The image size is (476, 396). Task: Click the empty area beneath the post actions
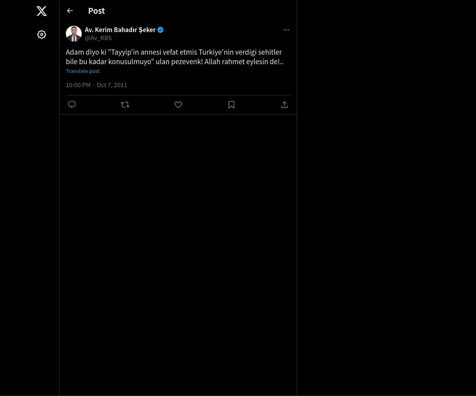tap(178, 238)
